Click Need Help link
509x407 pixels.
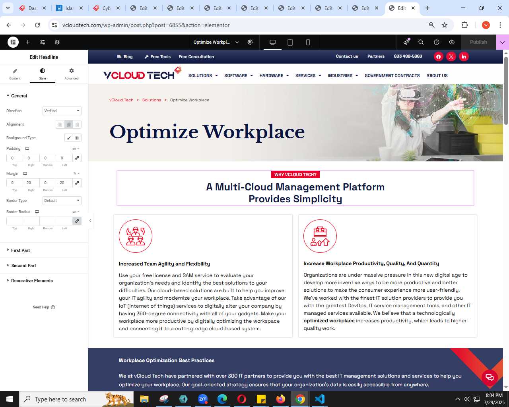coord(44,307)
